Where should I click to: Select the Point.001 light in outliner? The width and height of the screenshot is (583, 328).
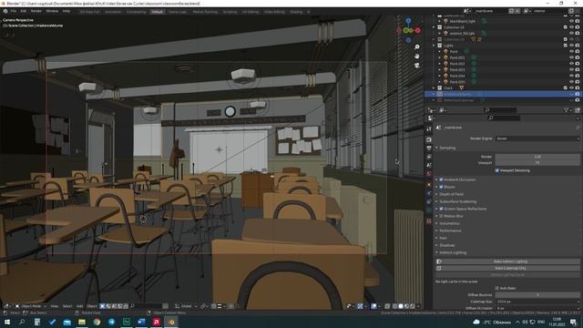coord(457,57)
